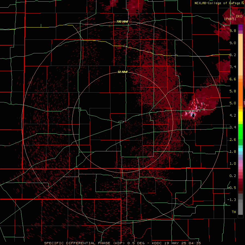Image resolution: width=245 pixels, height=245 pixels.
Task: Pick the orange segment of the color bar
Action: [240, 94]
